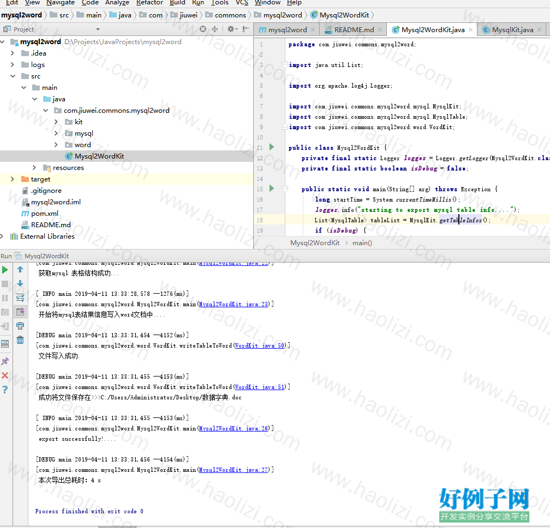Collapse the main folder in the tree

tap(23, 88)
